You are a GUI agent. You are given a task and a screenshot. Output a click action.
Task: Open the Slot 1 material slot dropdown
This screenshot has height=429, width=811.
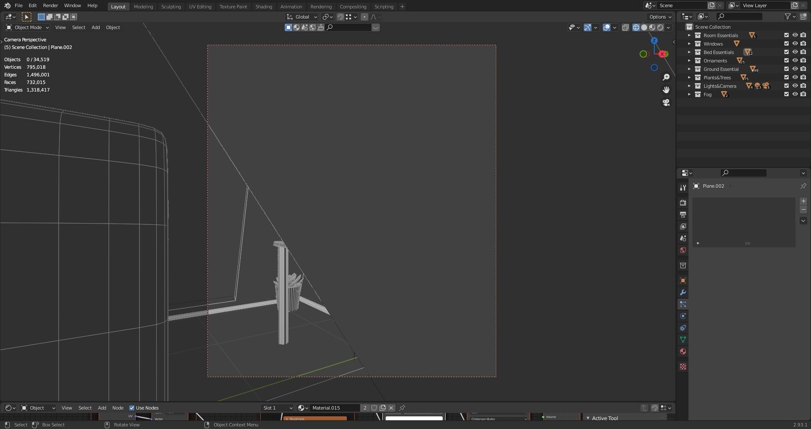[277, 408]
